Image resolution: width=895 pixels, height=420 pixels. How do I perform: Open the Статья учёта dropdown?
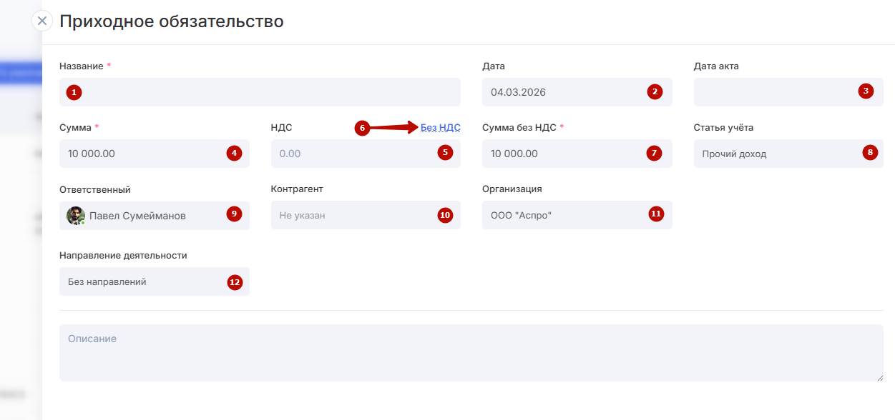pos(776,154)
